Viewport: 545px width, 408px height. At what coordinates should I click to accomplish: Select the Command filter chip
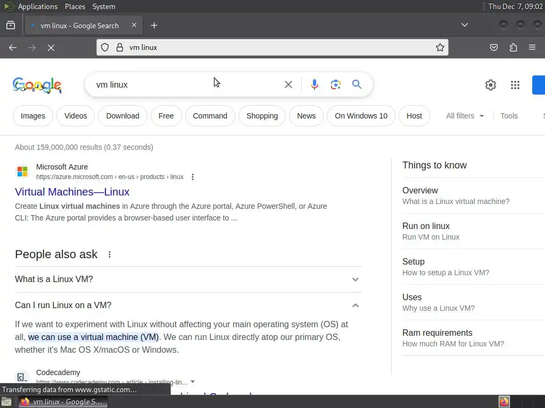tap(210, 116)
